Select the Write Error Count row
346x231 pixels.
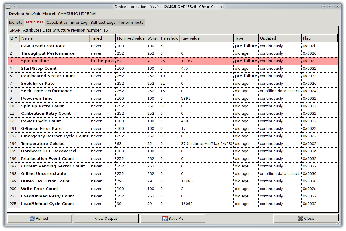click(173, 189)
